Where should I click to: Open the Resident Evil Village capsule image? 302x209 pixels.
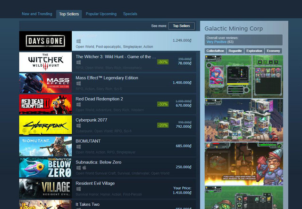(x=45, y=188)
